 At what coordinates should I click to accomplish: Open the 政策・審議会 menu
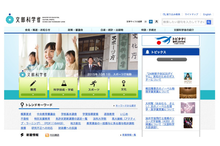(x=75, y=30)
